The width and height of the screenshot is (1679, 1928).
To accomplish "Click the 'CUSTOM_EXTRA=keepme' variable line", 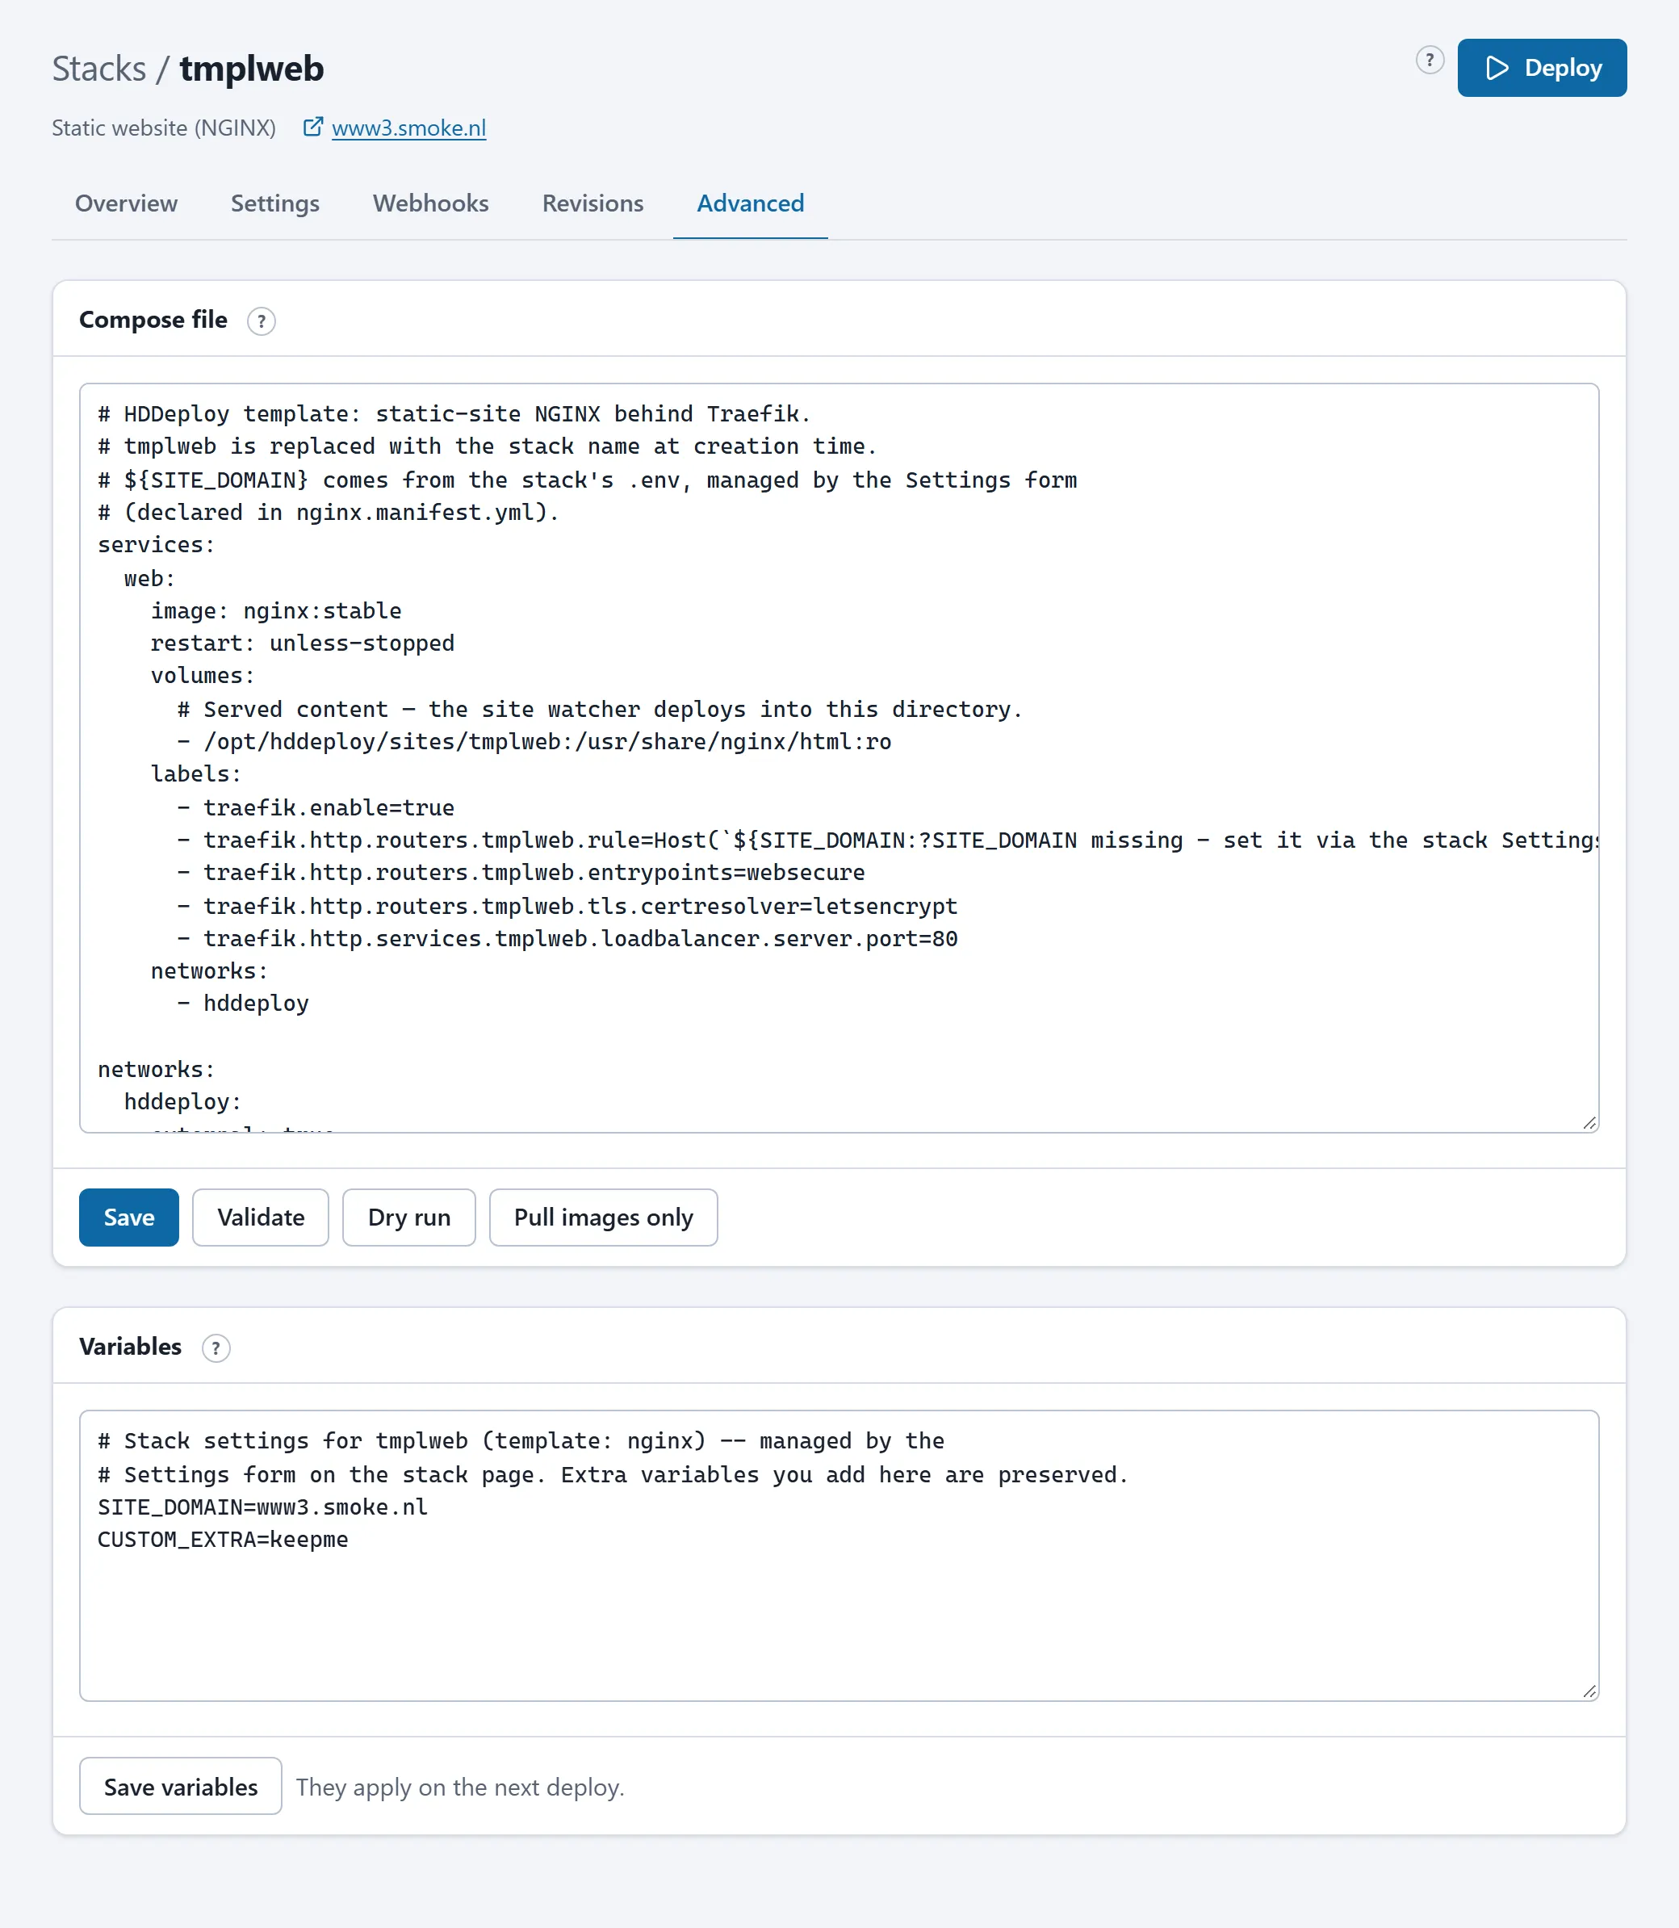I will [223, 1540].
